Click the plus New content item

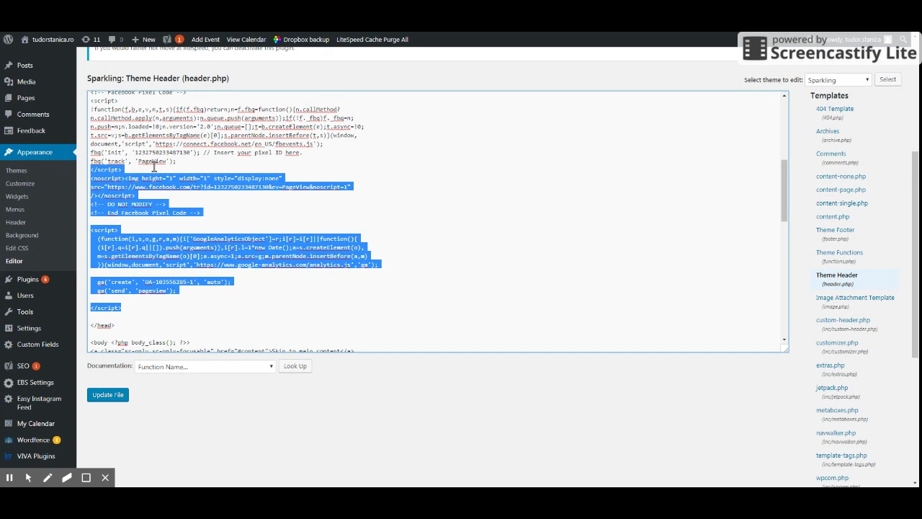point(143,40)
